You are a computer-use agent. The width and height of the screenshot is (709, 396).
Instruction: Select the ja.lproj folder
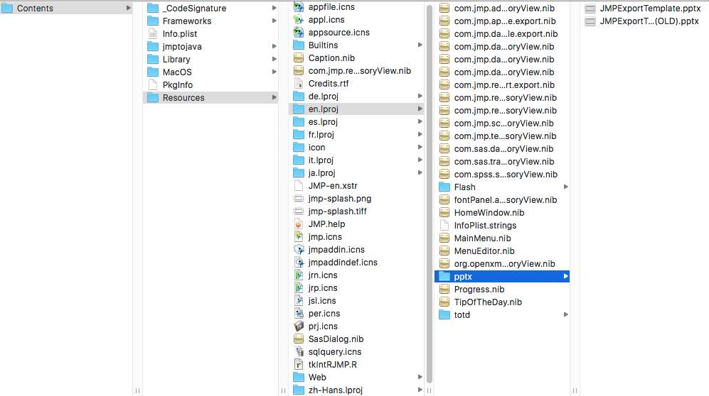tap(356, 172)
